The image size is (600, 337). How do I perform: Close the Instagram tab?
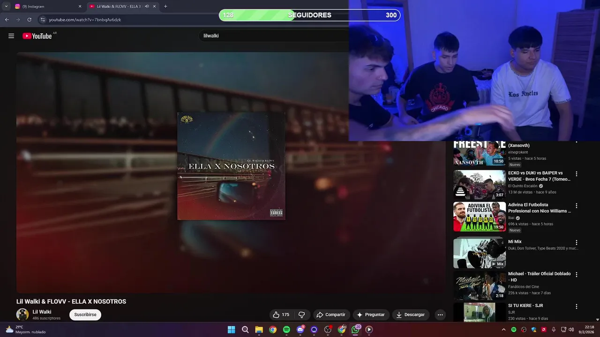pos(80,7)
